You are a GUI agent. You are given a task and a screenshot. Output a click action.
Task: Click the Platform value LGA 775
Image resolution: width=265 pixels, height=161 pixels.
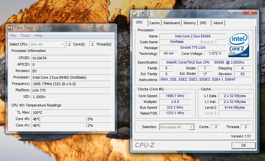(x=71, y=90)
